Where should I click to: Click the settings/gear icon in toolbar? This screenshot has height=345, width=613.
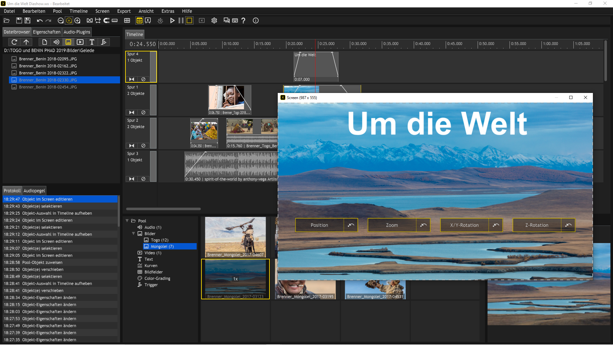coord(214,20)
